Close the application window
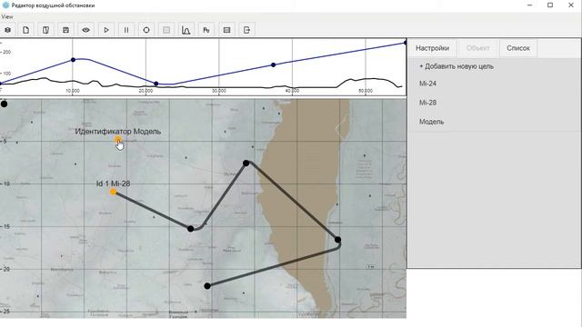This screenshot has height=327, width=582. coord(571,5)
